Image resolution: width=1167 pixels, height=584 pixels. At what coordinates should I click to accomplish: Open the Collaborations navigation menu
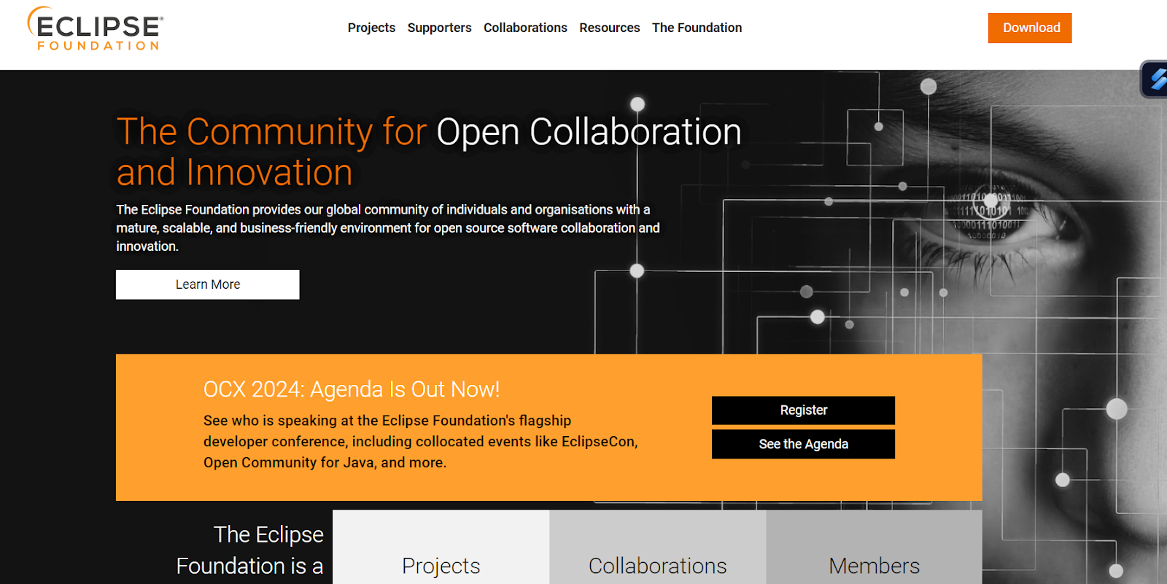[x=525, y=28]
